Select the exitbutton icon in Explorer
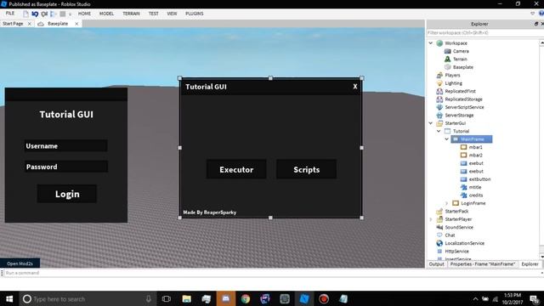The height and width of the screenshot is (306, 544). (463, 179)
